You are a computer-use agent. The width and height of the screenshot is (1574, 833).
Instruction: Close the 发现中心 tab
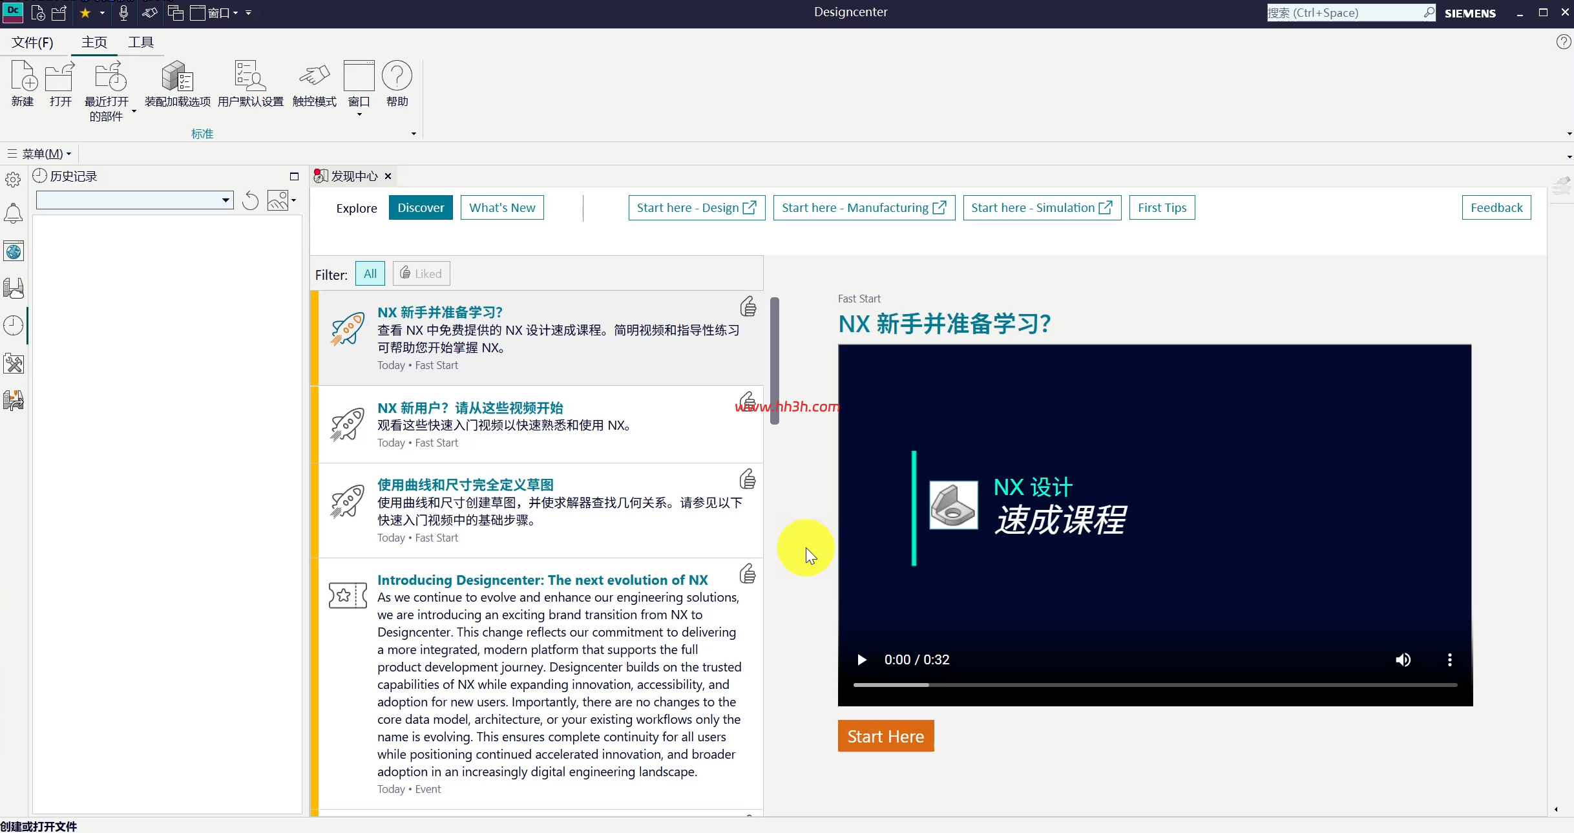(388, 176)
